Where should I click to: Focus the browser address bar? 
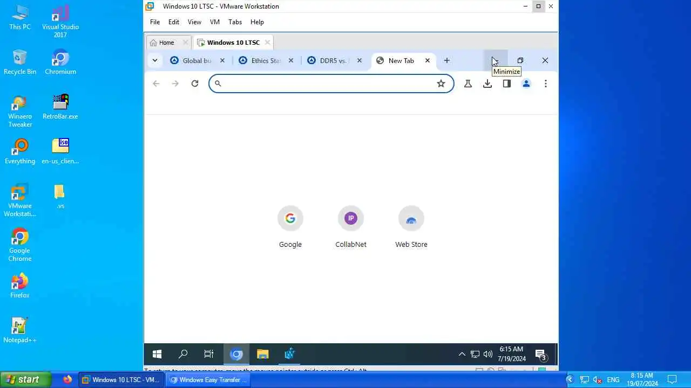331,84
